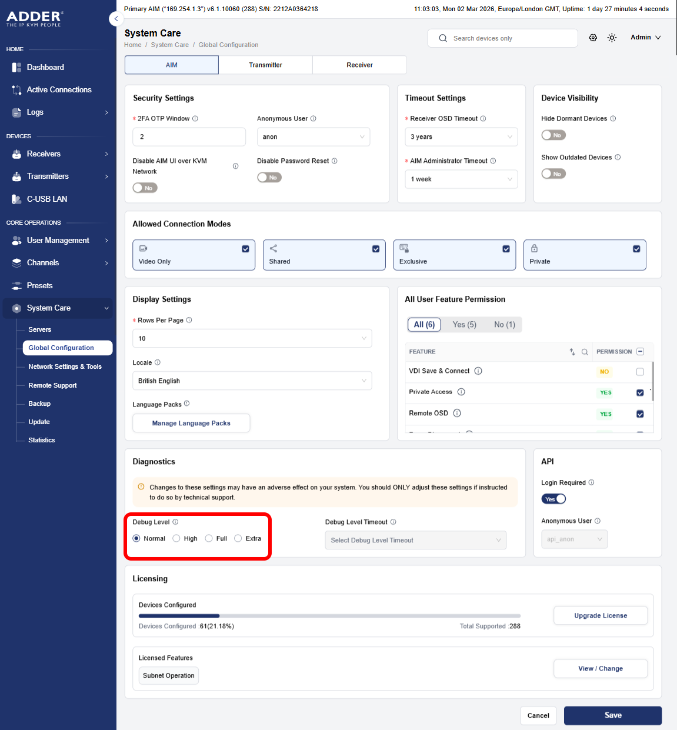Image resolution: width=677 pixels, height=730 pixels.
Task: Open Network Settings & Tools in sidebar
Action: coord(65,366)
